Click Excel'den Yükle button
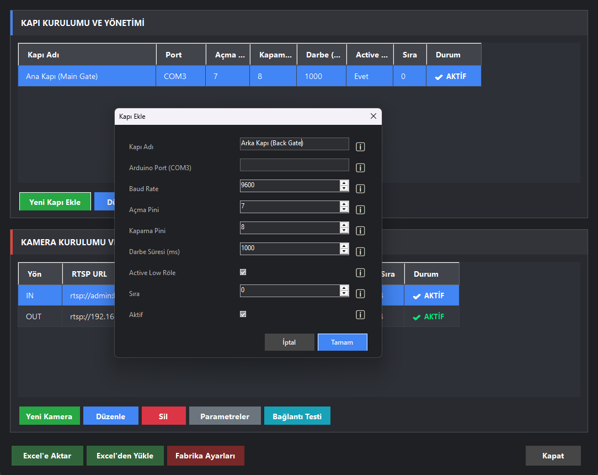The width and height of the screenshot is (598, 475). point(125,456)
